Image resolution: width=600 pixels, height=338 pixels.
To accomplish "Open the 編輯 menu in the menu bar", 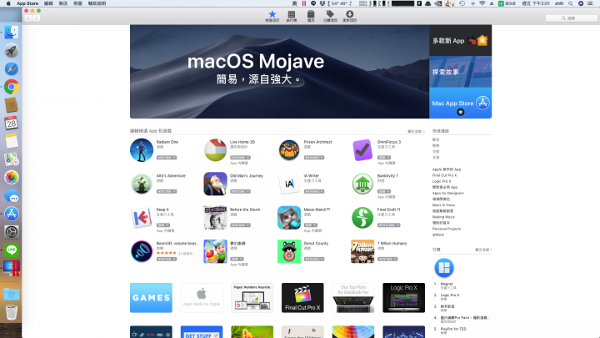I will (x=48, y=3).
